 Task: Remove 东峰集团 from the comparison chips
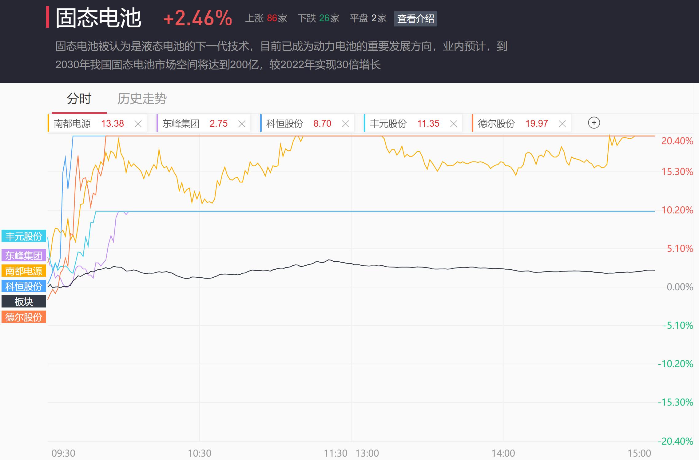[242, 124]
